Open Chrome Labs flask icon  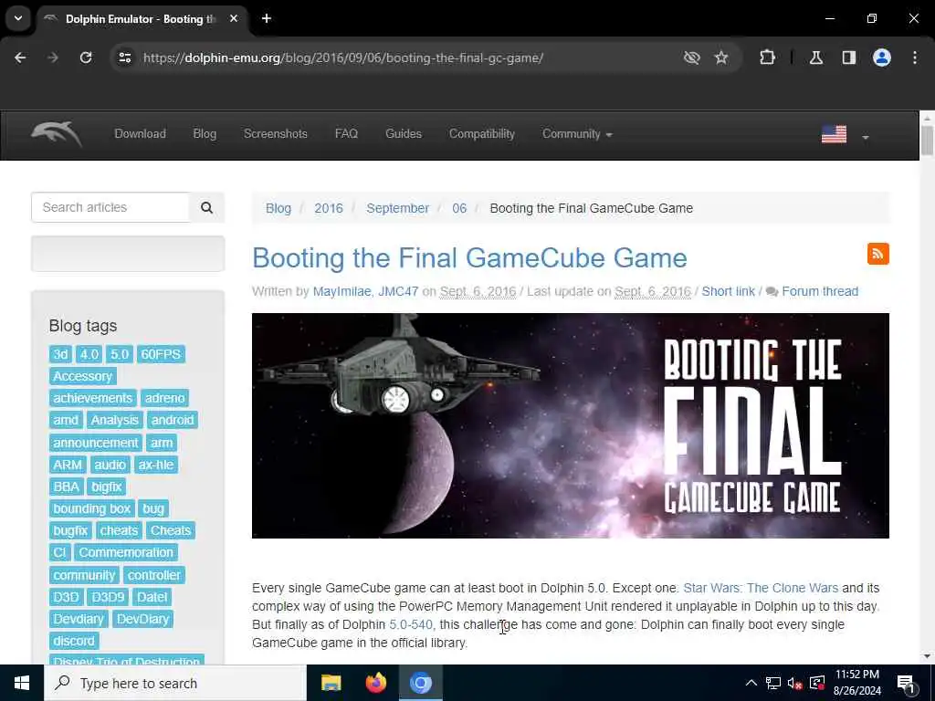click(x=816, y=58)
